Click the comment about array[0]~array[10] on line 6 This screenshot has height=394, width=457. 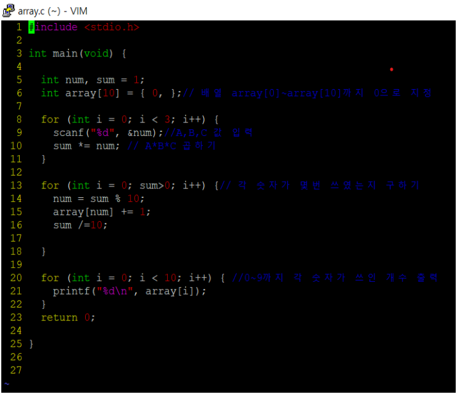pyautogui.click(x=307, y=93)
